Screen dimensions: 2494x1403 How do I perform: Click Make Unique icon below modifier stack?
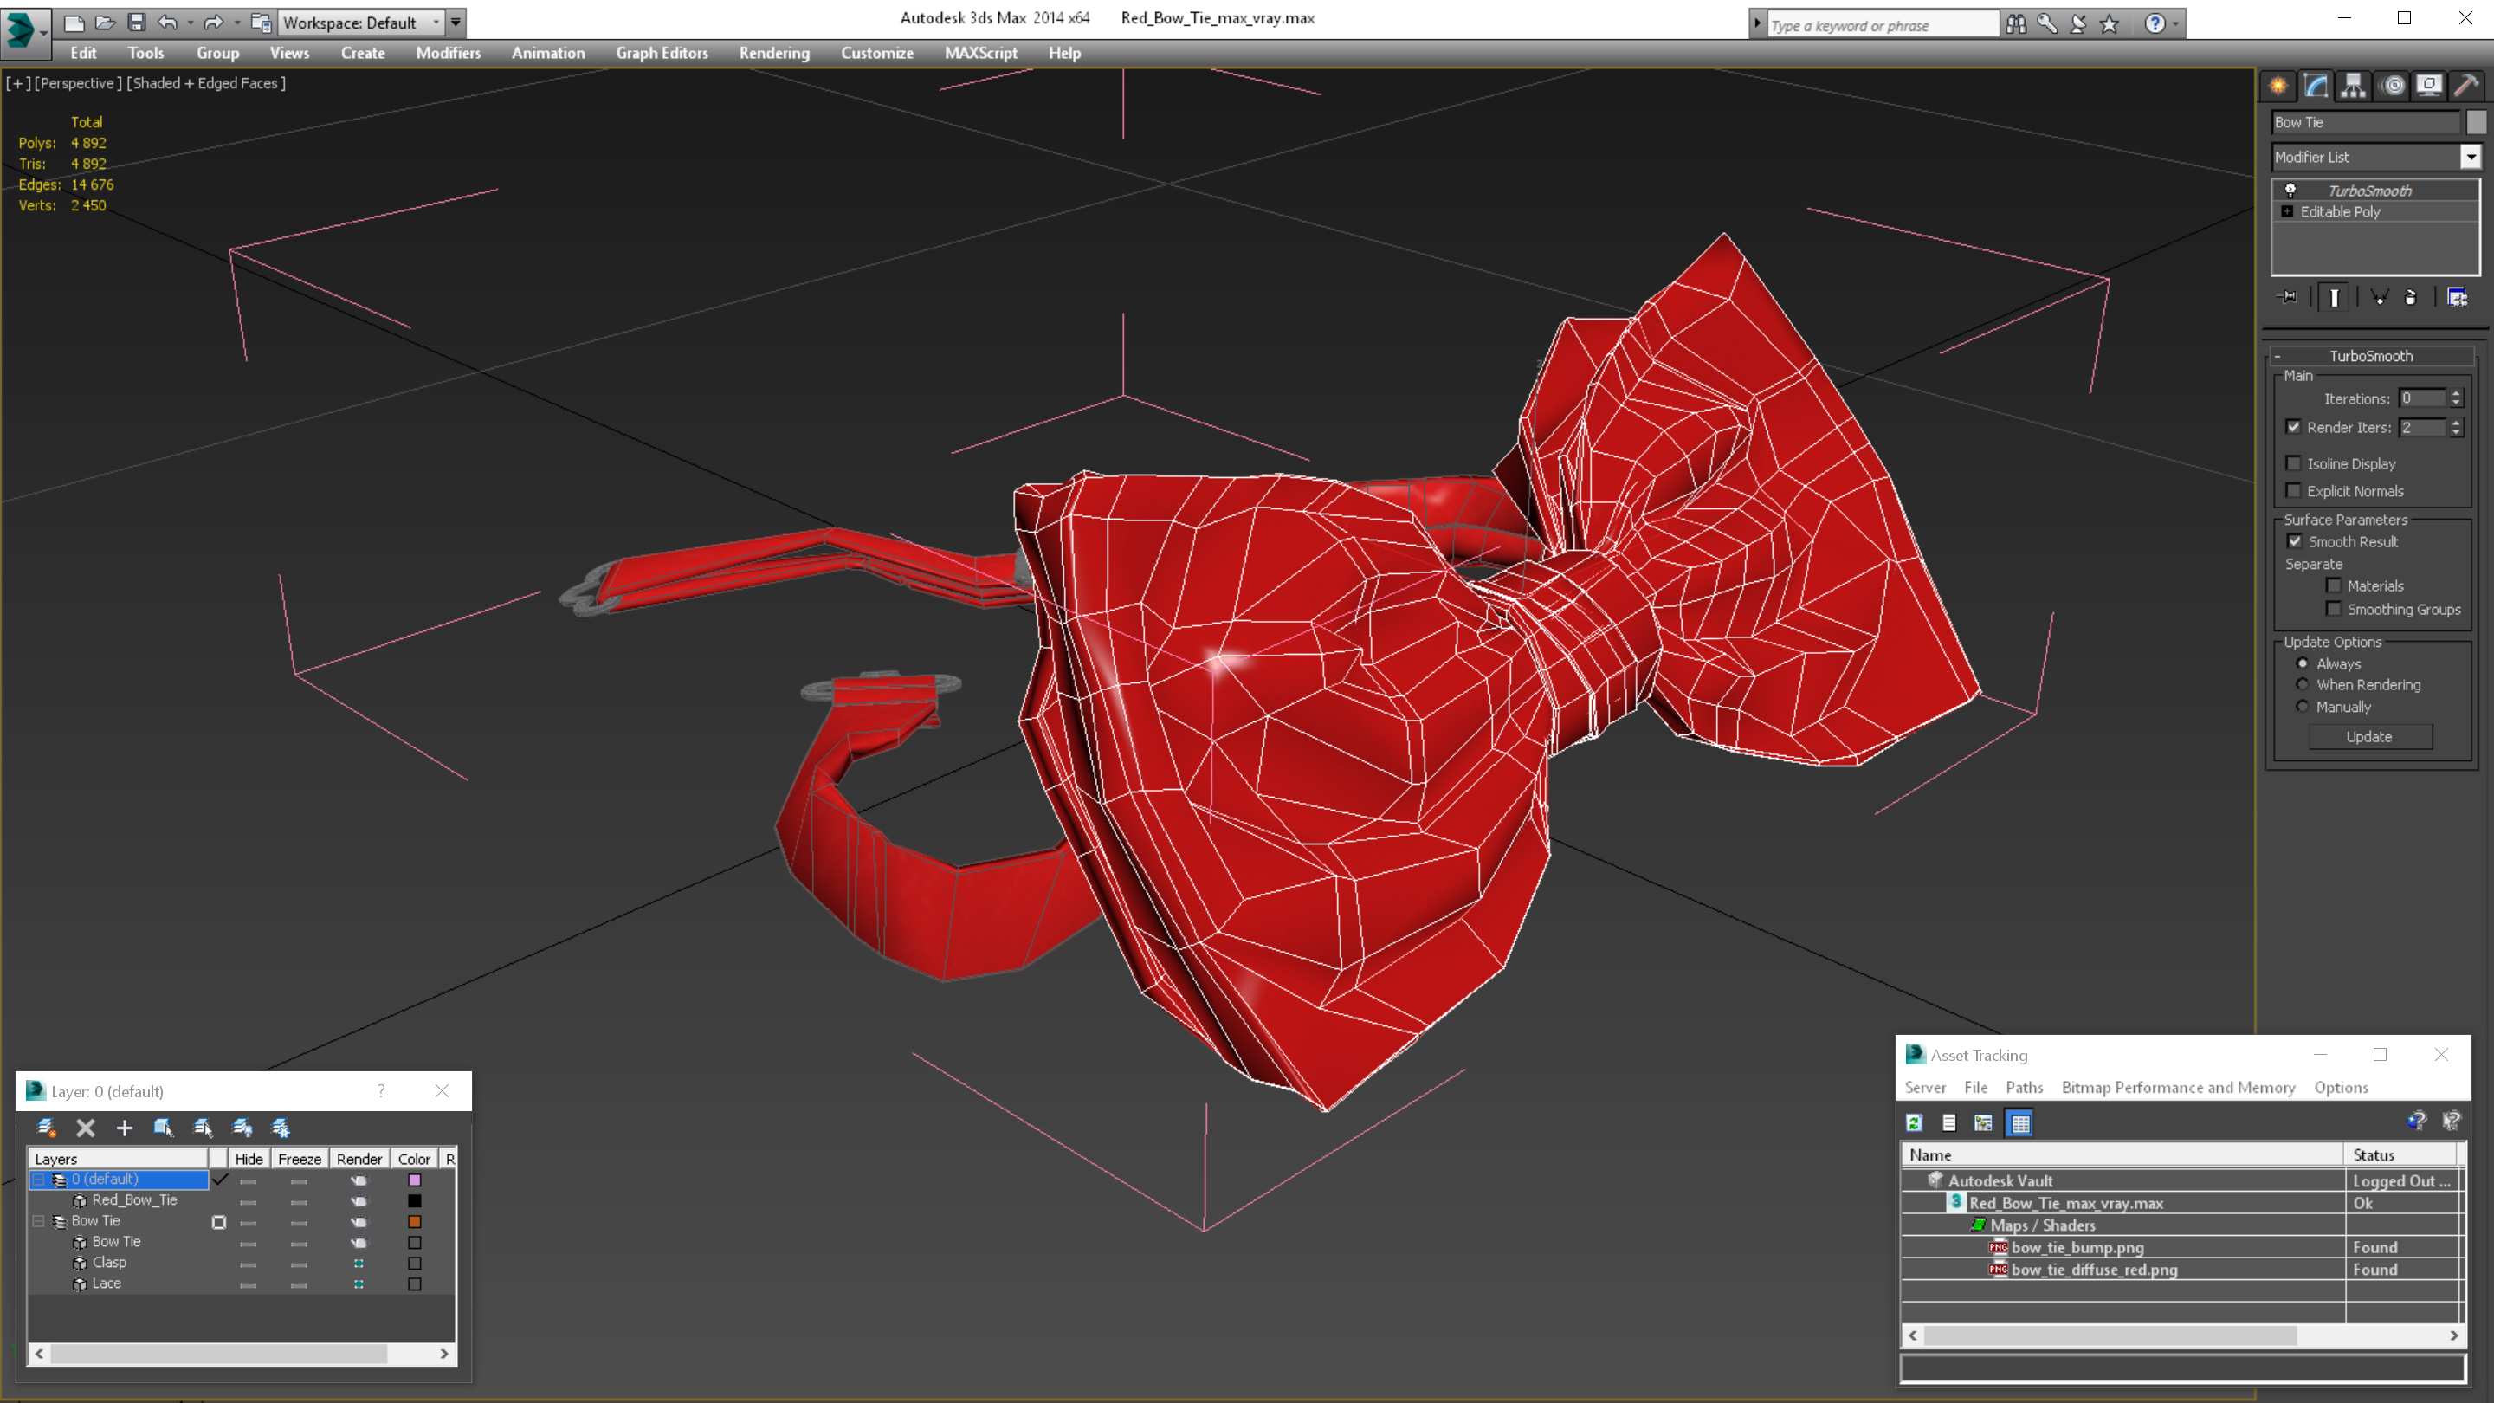tap(2379, 297)
